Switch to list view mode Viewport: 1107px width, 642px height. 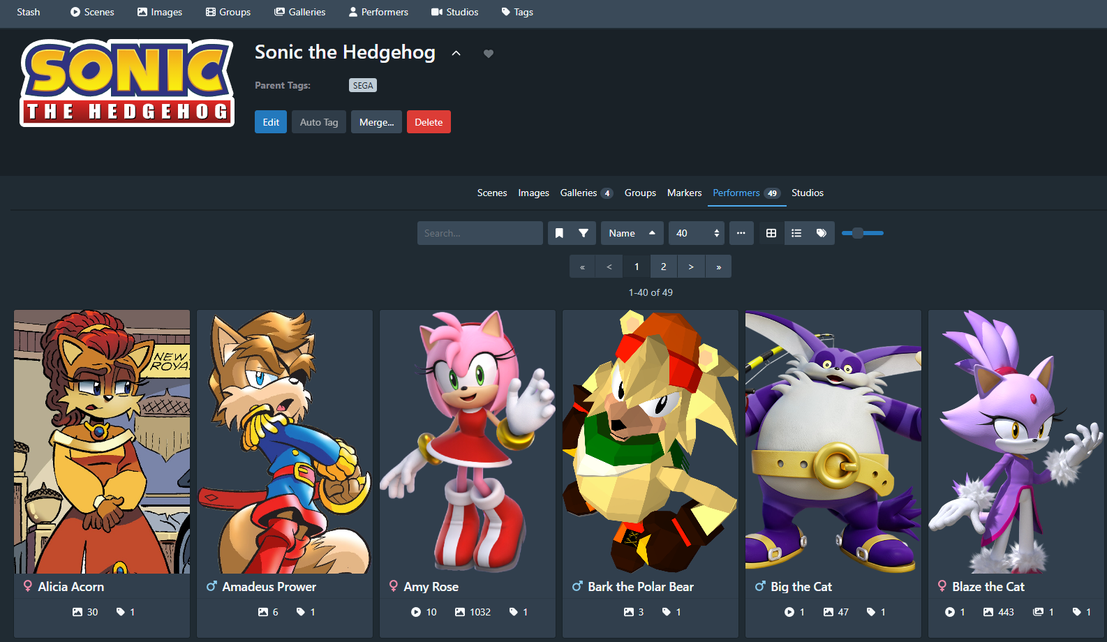coord(796,233)
